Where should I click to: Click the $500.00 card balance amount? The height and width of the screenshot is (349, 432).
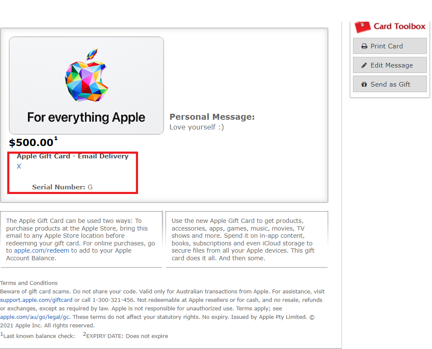(x=31, y=142)
